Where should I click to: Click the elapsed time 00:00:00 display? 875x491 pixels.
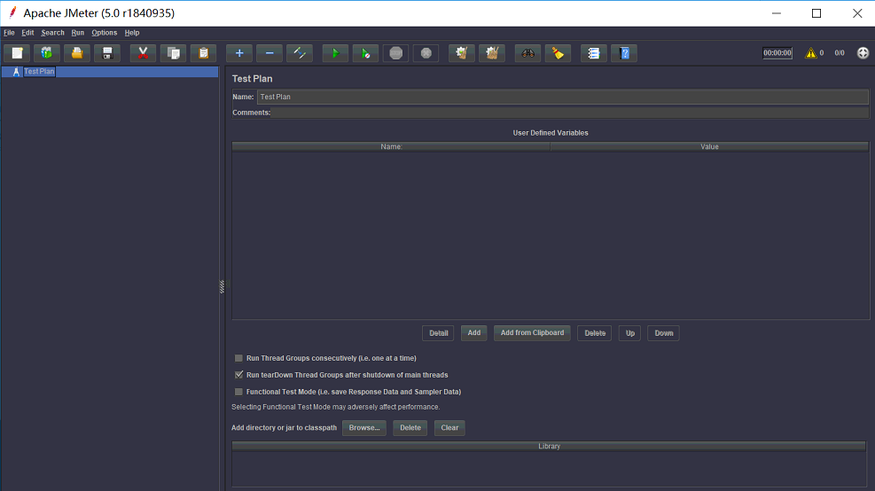click(777, 53)
